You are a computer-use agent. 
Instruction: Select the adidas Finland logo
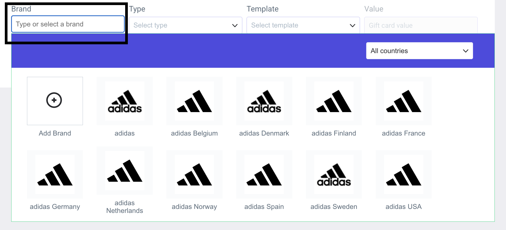point(334,101)
